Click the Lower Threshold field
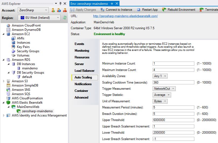The height and width of the screenshot is (143, 218). tap(173, 133)
